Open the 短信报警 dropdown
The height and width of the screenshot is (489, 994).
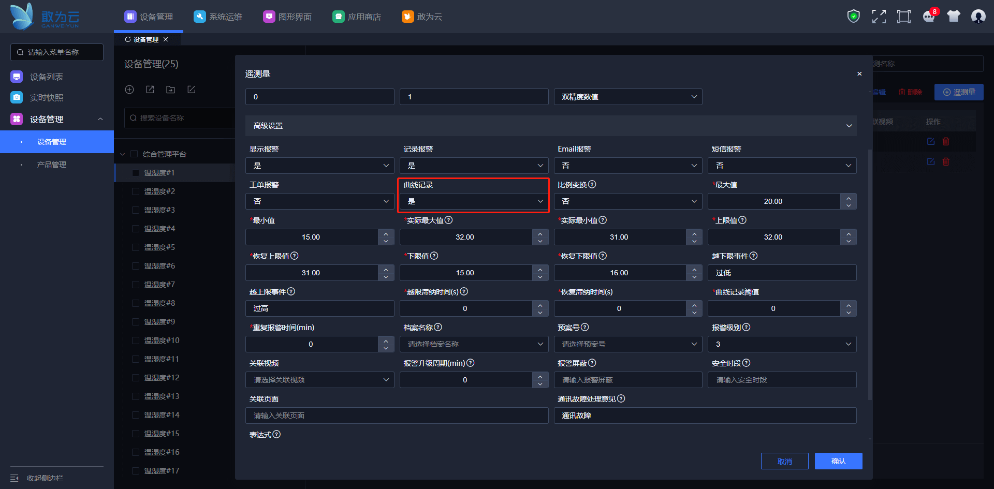782,166
